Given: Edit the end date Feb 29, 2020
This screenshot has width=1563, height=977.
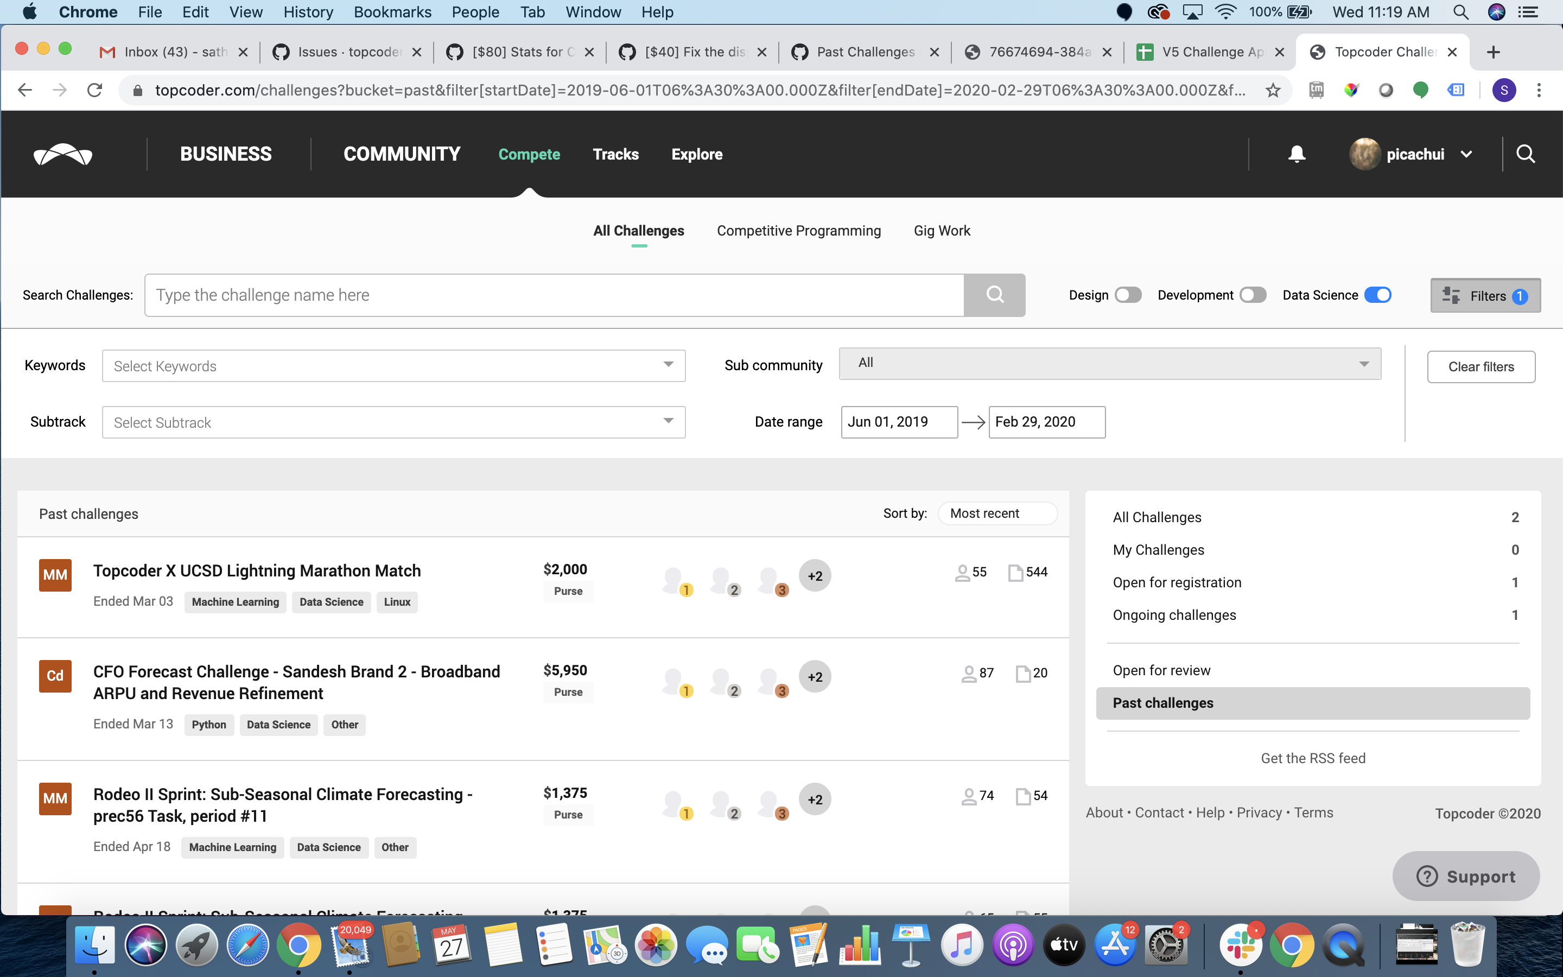Looking at the screenshot, I should point(1046,422).
